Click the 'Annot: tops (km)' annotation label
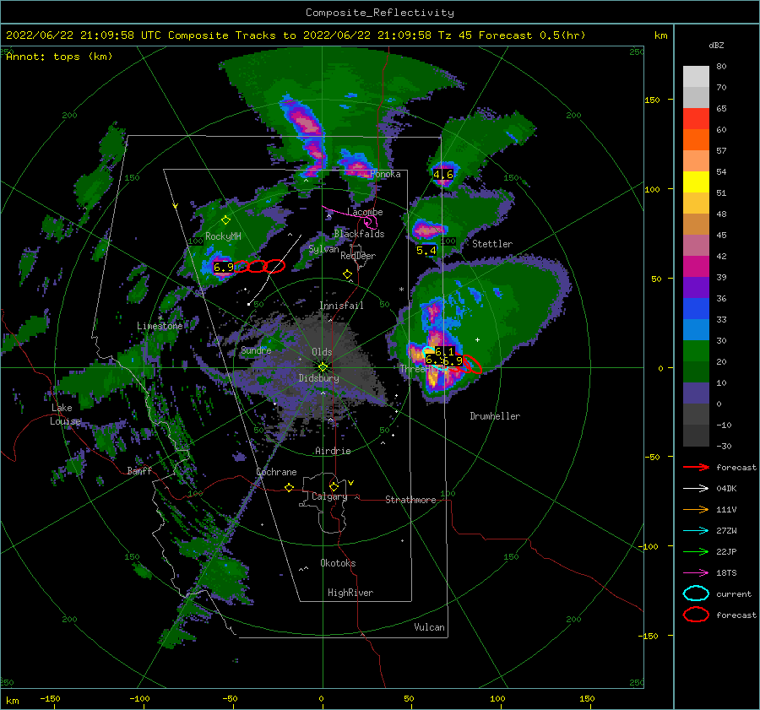Image resolution: width=760 pixels, height=710 pixels. [59, 57]
